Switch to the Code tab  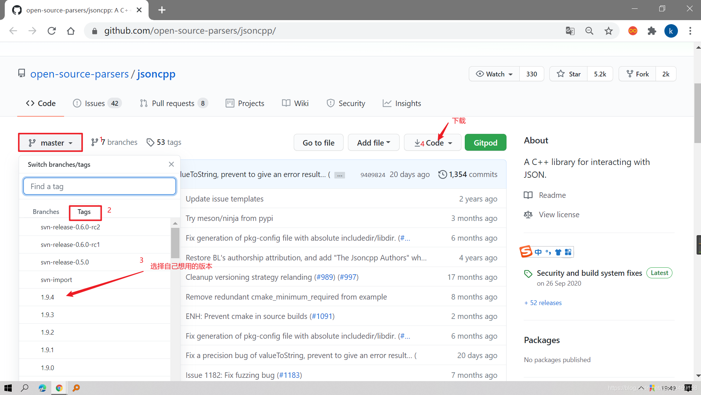[41, 104]
